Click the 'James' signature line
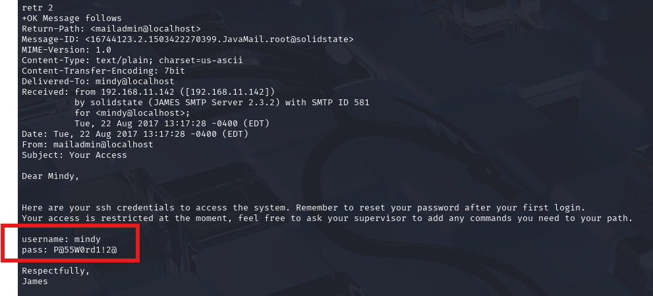653x296 pixels. 34,282
